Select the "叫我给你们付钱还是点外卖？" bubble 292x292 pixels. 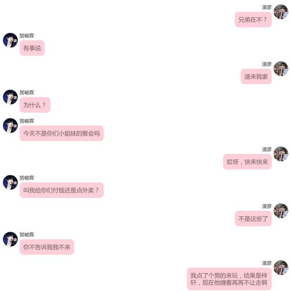(x=62, y=190)
